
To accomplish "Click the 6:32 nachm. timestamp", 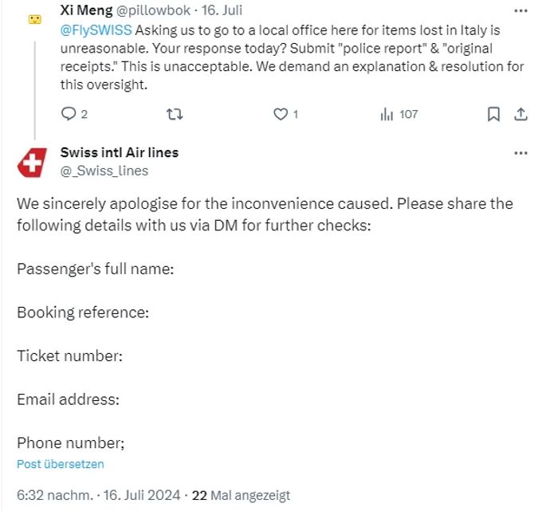I will 55,495.
